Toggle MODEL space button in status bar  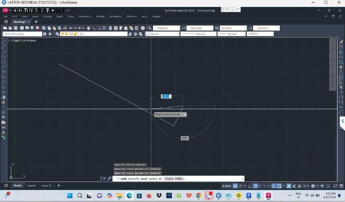point(226,186)
